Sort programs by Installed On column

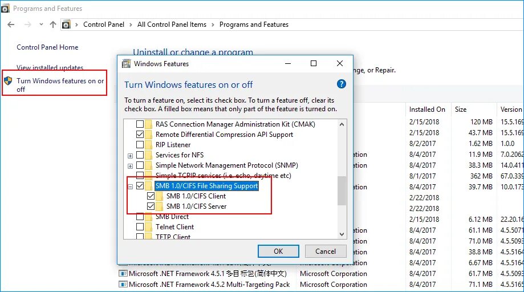[x=427, y=109]
